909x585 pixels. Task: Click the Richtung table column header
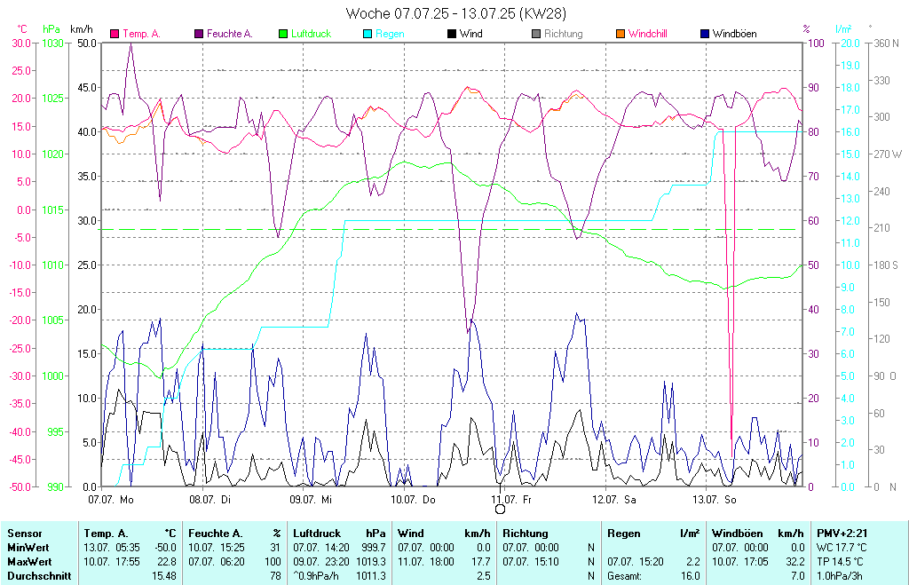click(x=526, y=534)
